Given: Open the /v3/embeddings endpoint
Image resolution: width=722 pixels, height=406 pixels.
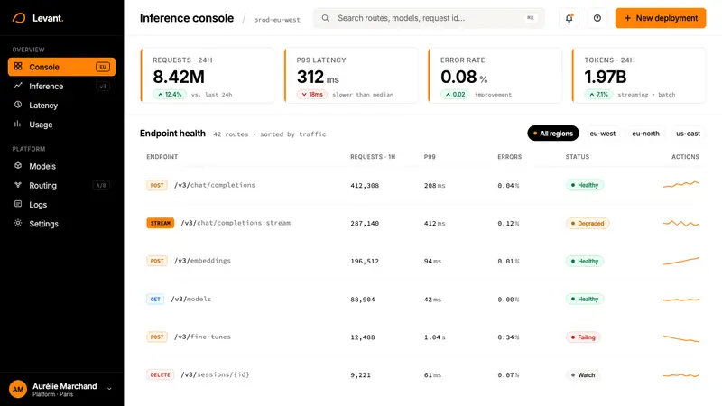Looking at the screenshot, I should click(x=202, y=261).
